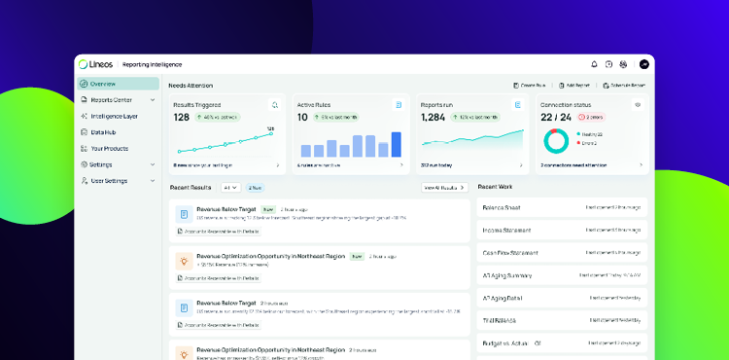This screenshot has height=360, width=729.
Task: Toggle the '2 New' filter chip
Action: pos(256,188)
